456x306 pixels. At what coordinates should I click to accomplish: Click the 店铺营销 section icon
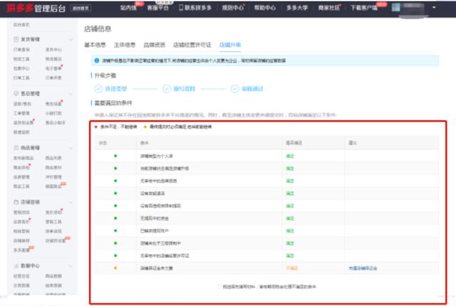point(16,202)
